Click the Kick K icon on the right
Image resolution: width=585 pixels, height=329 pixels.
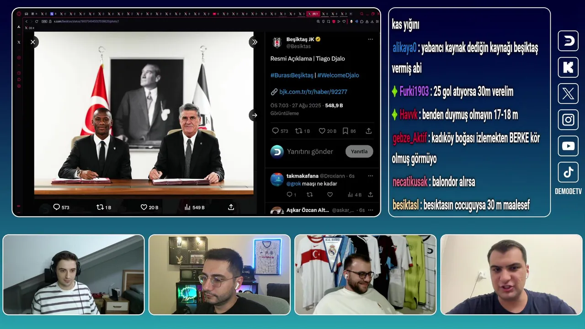[568, 67]
